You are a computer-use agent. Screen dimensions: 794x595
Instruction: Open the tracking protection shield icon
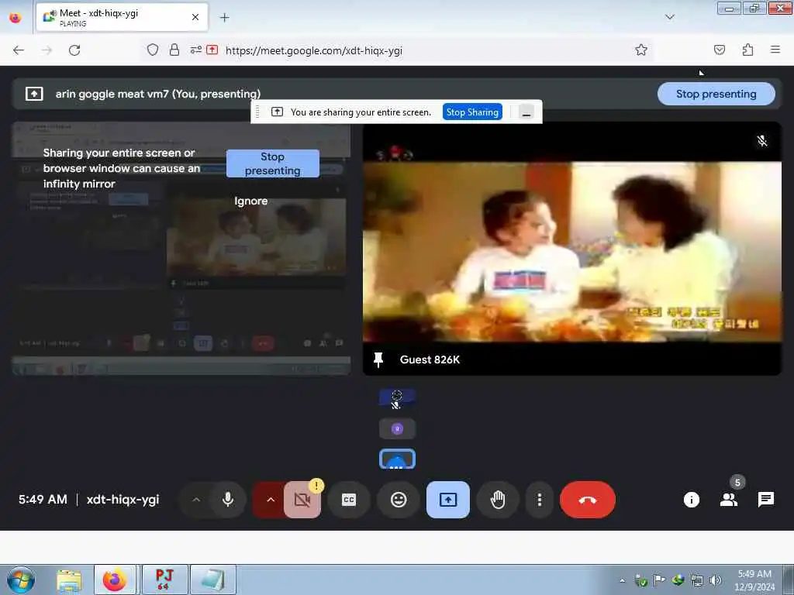(x=153, y=50)
